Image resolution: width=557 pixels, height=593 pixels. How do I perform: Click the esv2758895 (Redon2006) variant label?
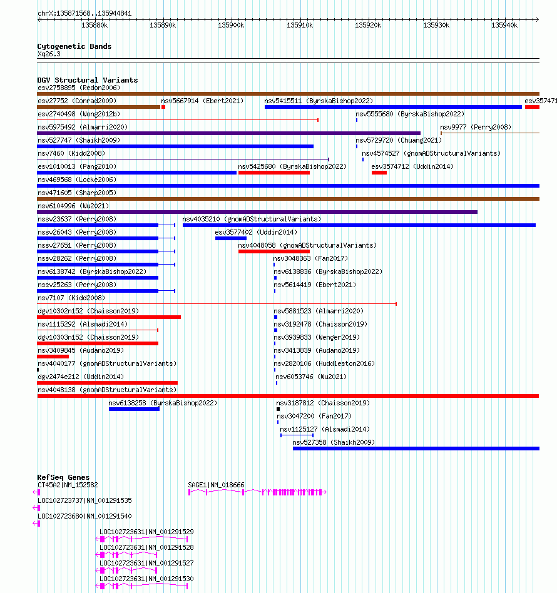click(79, 88)
